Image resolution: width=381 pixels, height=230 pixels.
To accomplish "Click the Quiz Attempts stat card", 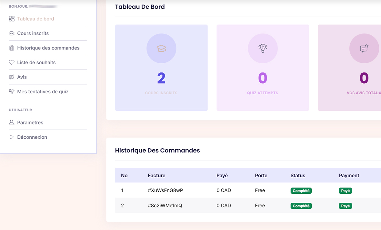I will (263, 68).
